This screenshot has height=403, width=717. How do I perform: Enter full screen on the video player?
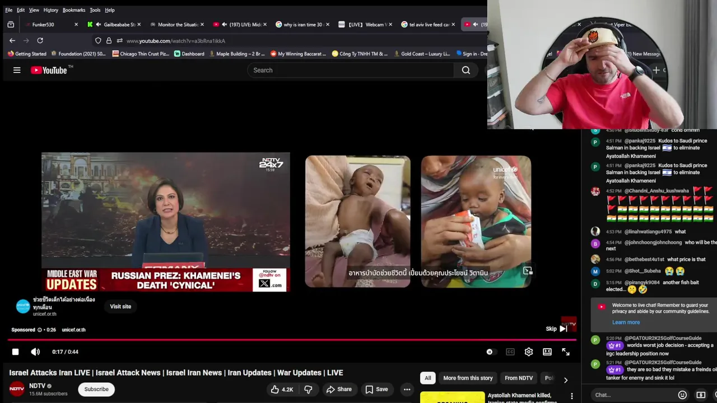point(566,352)
